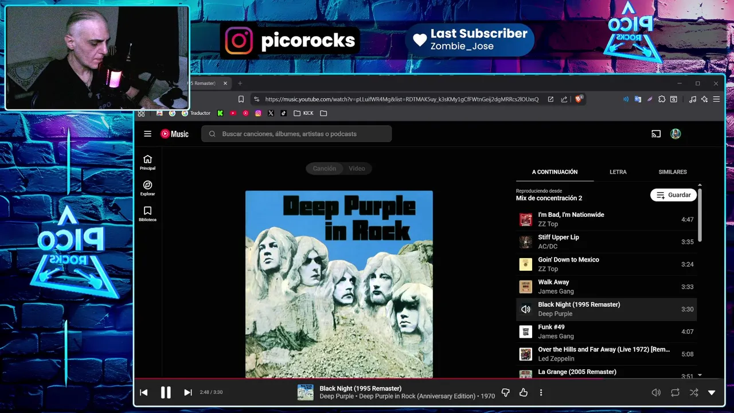
Task: Open the YouTube Music hamburger menu
Action: click(147, 134)
